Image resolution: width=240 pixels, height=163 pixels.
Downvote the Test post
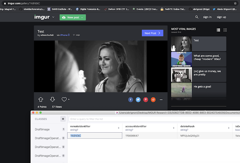[x=52, y=99]
